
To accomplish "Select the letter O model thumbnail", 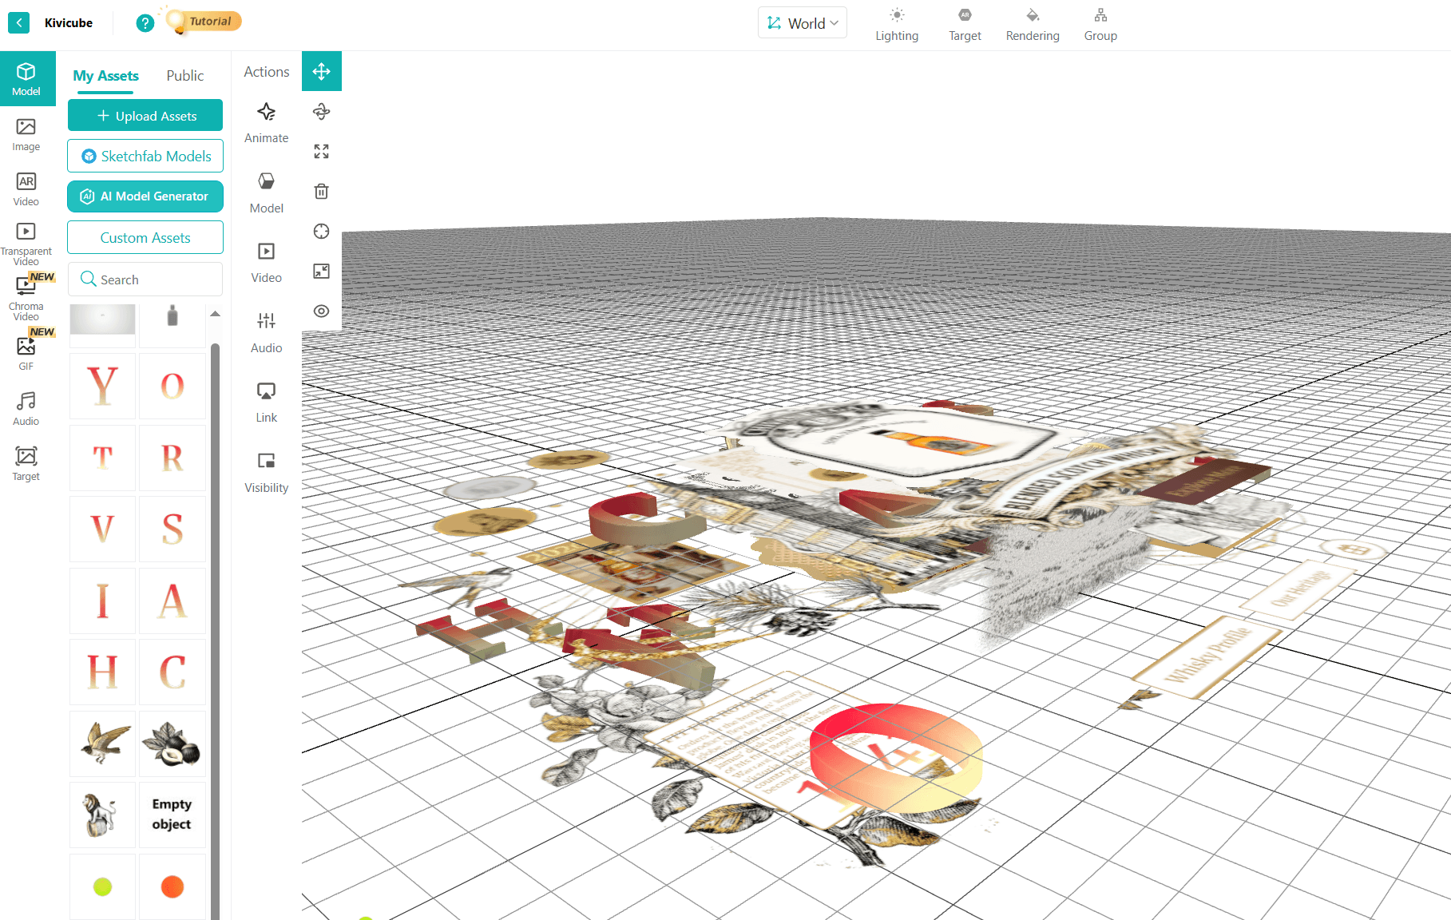I will pyautogui.click(x=172, y=387).
